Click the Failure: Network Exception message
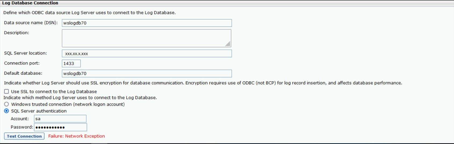454x144 pixels. 77,136
